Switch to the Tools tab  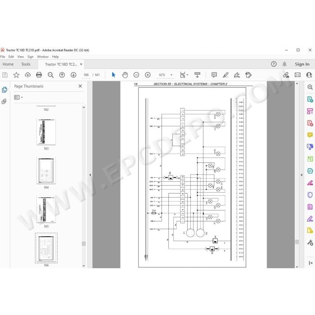(x=26, y=64)
